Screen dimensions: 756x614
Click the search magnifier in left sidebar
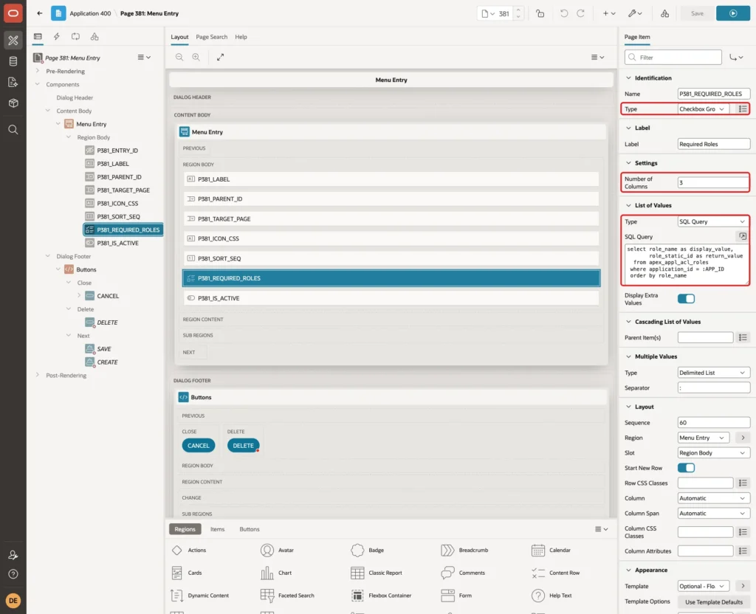(13, 130)
